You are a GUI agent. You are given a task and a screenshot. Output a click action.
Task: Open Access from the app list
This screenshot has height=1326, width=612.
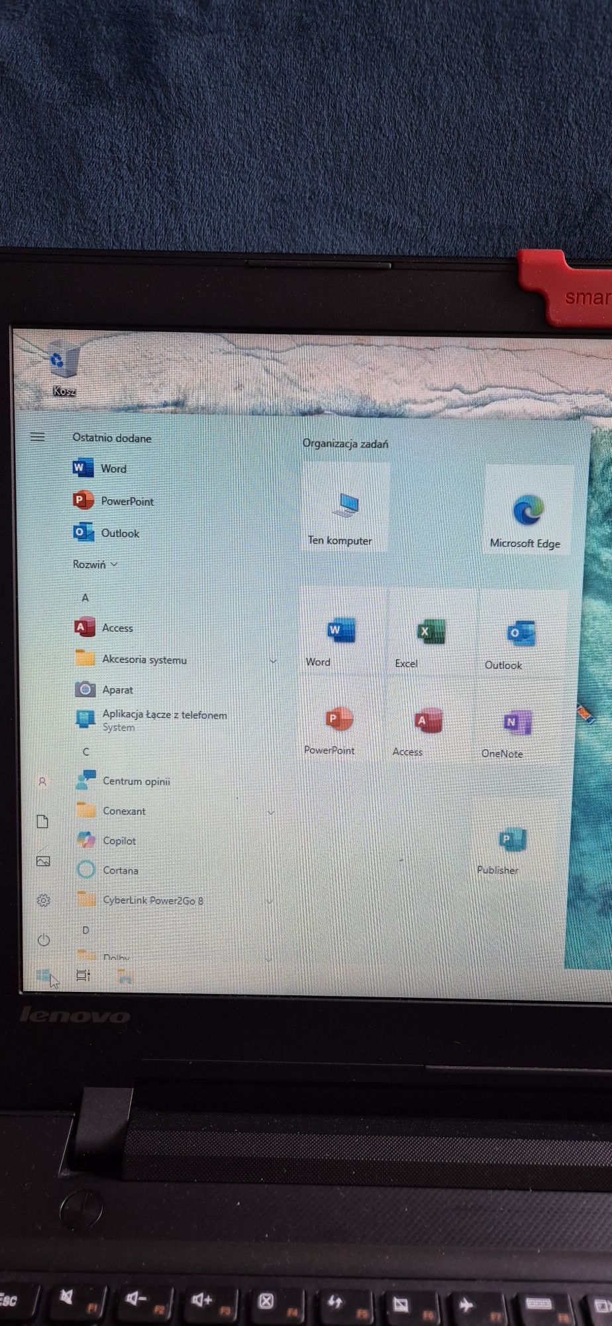pyautogui.click(x=104, y=627)
